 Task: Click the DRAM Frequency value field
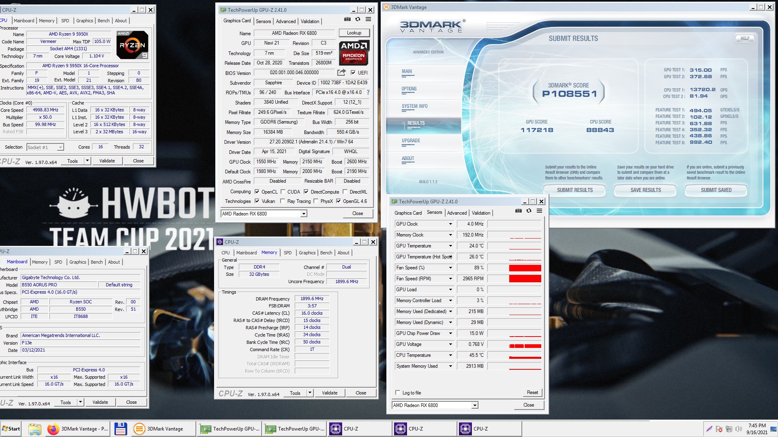click(311, 298)
